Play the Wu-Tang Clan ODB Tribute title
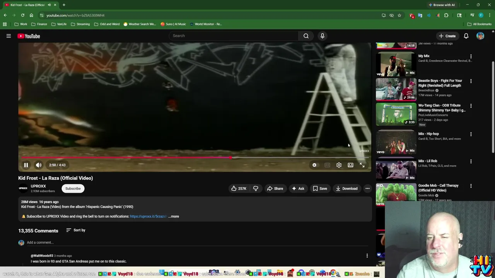Image resolution: width=495 pixels, height=278 pixels. click(442, 108)
